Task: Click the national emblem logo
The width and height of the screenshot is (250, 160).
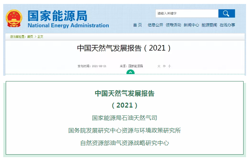Action: pos(14,18)
